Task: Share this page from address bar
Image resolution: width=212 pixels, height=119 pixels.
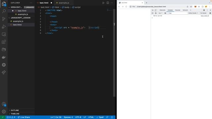Action: click(187, 7)
